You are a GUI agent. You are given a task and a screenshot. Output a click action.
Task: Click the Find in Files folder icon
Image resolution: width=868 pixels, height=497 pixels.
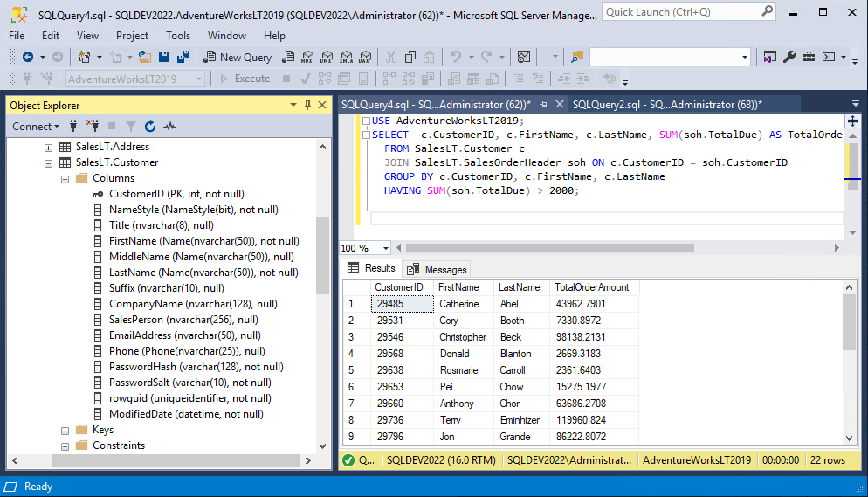(x=577, y=57)
